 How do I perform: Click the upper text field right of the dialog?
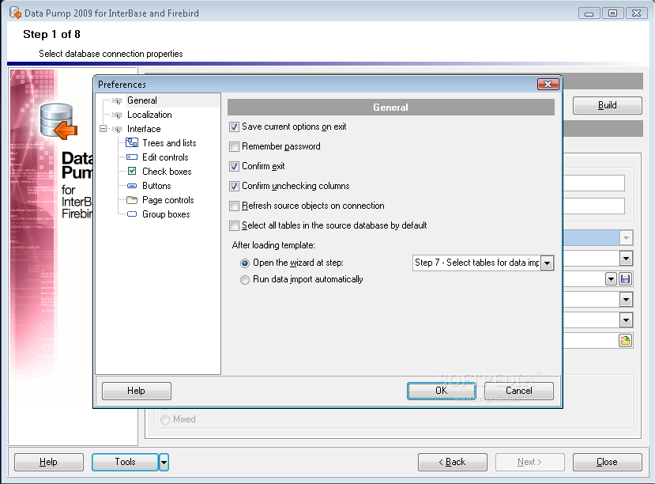coord(593,183)
